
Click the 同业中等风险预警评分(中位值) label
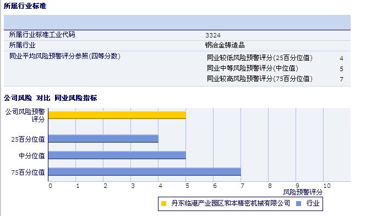[253, 68]
